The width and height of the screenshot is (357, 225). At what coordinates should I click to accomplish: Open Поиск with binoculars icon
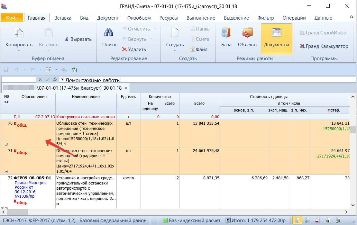[x=109, y=38]
